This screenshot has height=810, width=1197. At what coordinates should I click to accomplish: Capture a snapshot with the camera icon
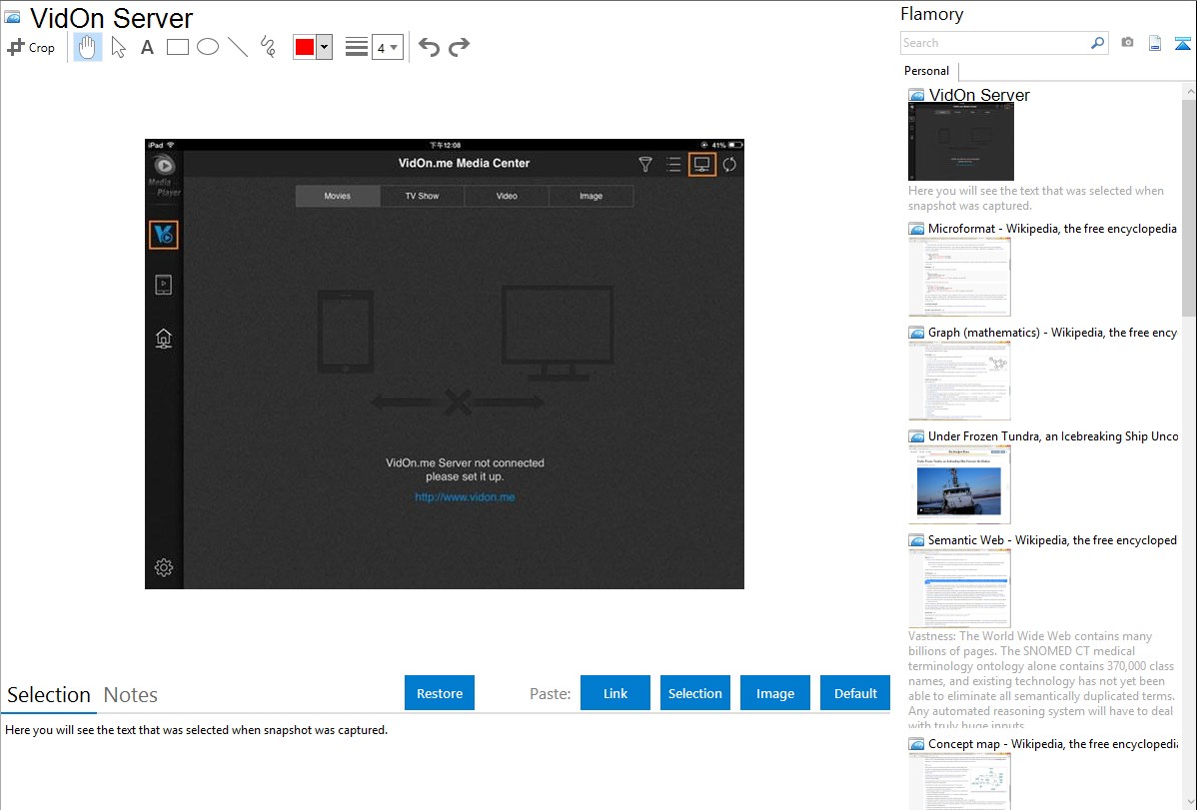(1127, 43)
